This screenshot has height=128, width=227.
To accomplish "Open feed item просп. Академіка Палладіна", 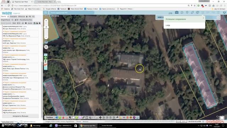I will pos(21,95).
